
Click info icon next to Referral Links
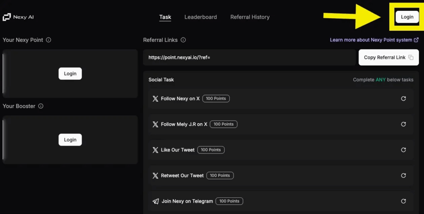[183, 40]
